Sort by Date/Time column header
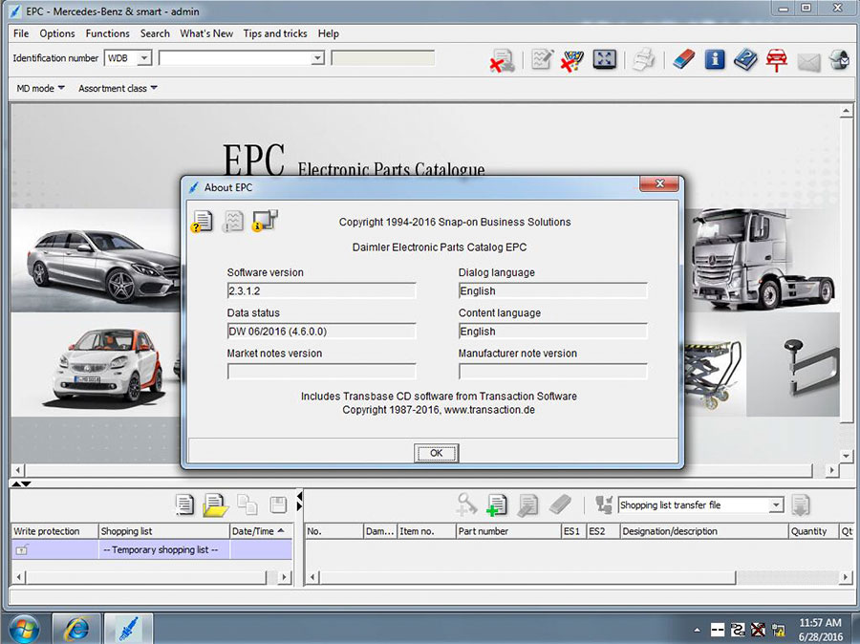This screenshot has width=860, height=644. (261, 531)
